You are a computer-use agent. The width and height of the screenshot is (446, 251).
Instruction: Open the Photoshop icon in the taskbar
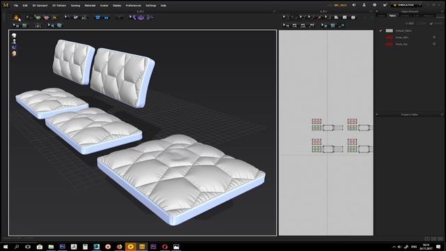62,246
